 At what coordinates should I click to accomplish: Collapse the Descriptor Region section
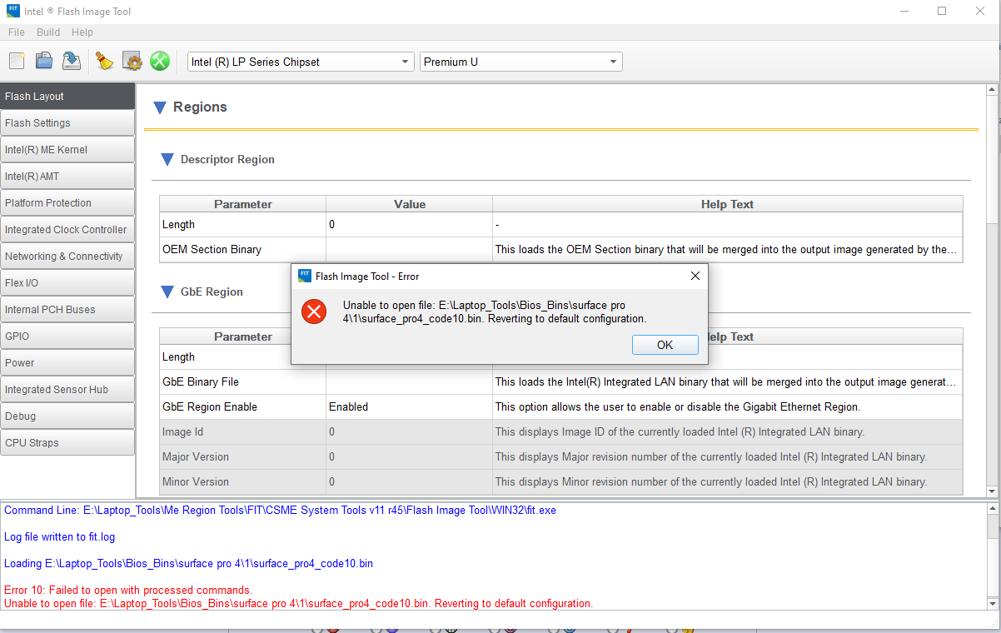(167, 160)
